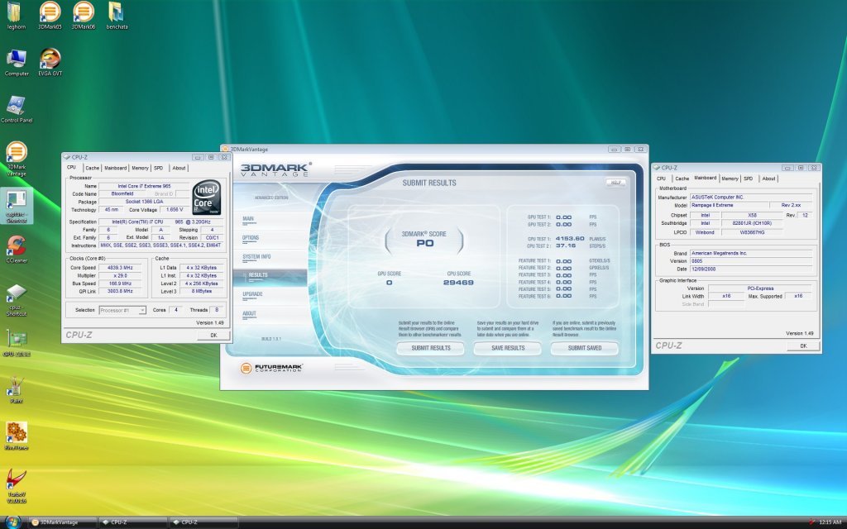
Task: Click the CPU Test 1 value 4153.60
Action: pyautogui.click(x=570, y=239)
